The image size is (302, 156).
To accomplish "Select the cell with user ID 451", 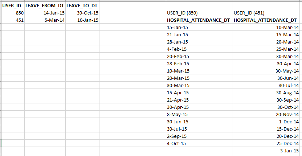I will coord(12,20).
